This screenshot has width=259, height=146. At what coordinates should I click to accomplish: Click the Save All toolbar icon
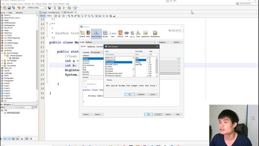pos(13,8)
